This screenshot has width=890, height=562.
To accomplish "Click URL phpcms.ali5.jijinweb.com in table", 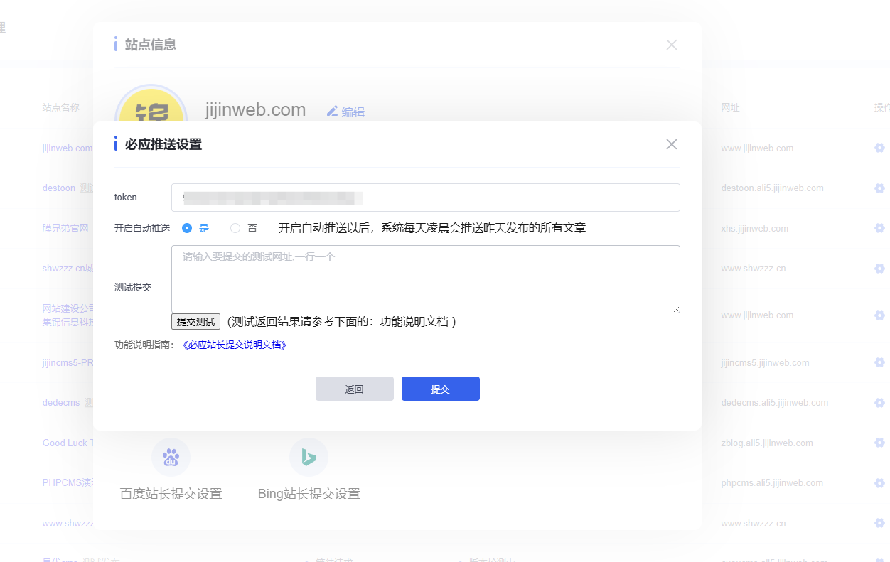I will click(x=772, y=482).
